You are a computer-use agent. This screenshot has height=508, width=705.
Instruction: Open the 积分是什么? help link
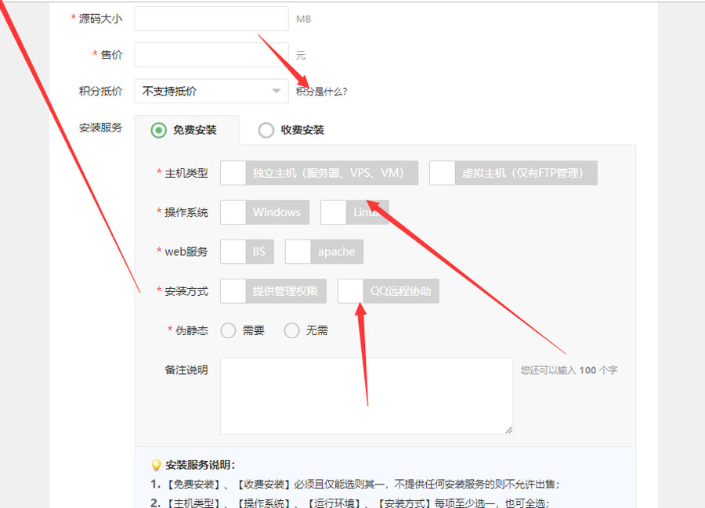321,92
